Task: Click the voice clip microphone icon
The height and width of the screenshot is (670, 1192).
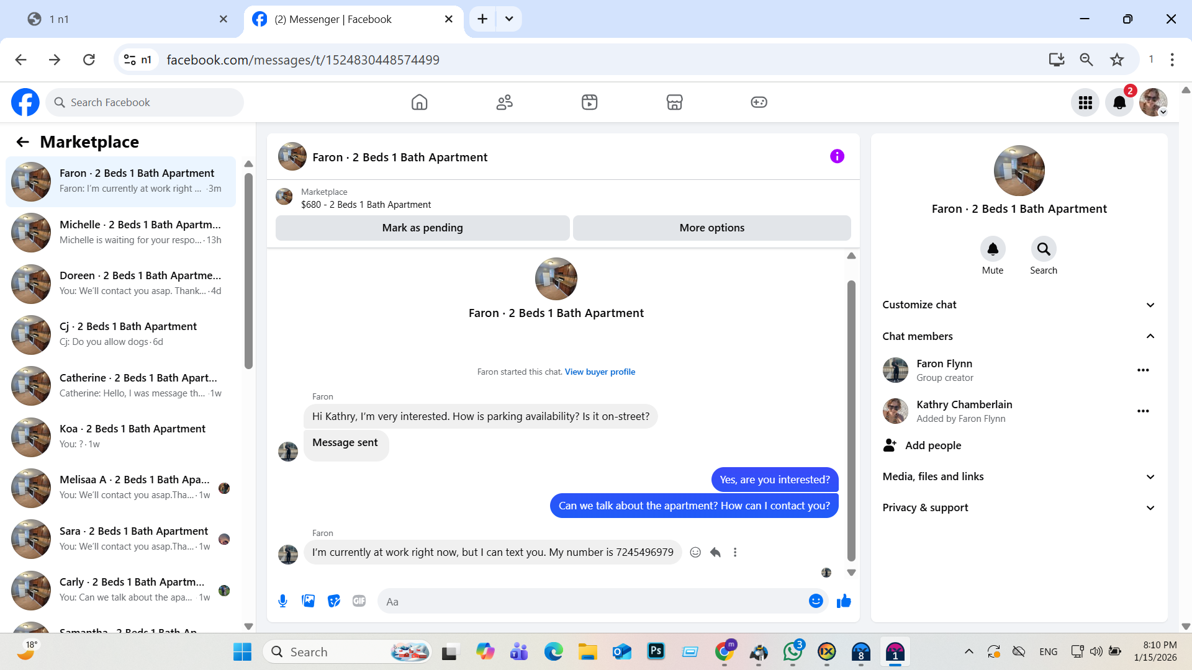Action: click(x=282, y=601)
